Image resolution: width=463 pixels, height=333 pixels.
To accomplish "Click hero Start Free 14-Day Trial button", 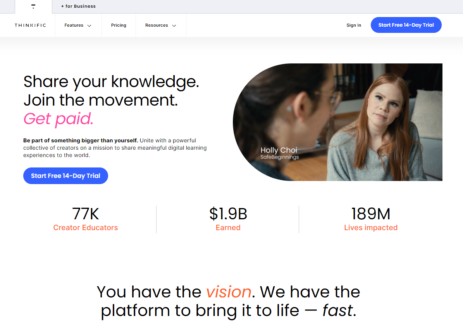I will point(65,176).
